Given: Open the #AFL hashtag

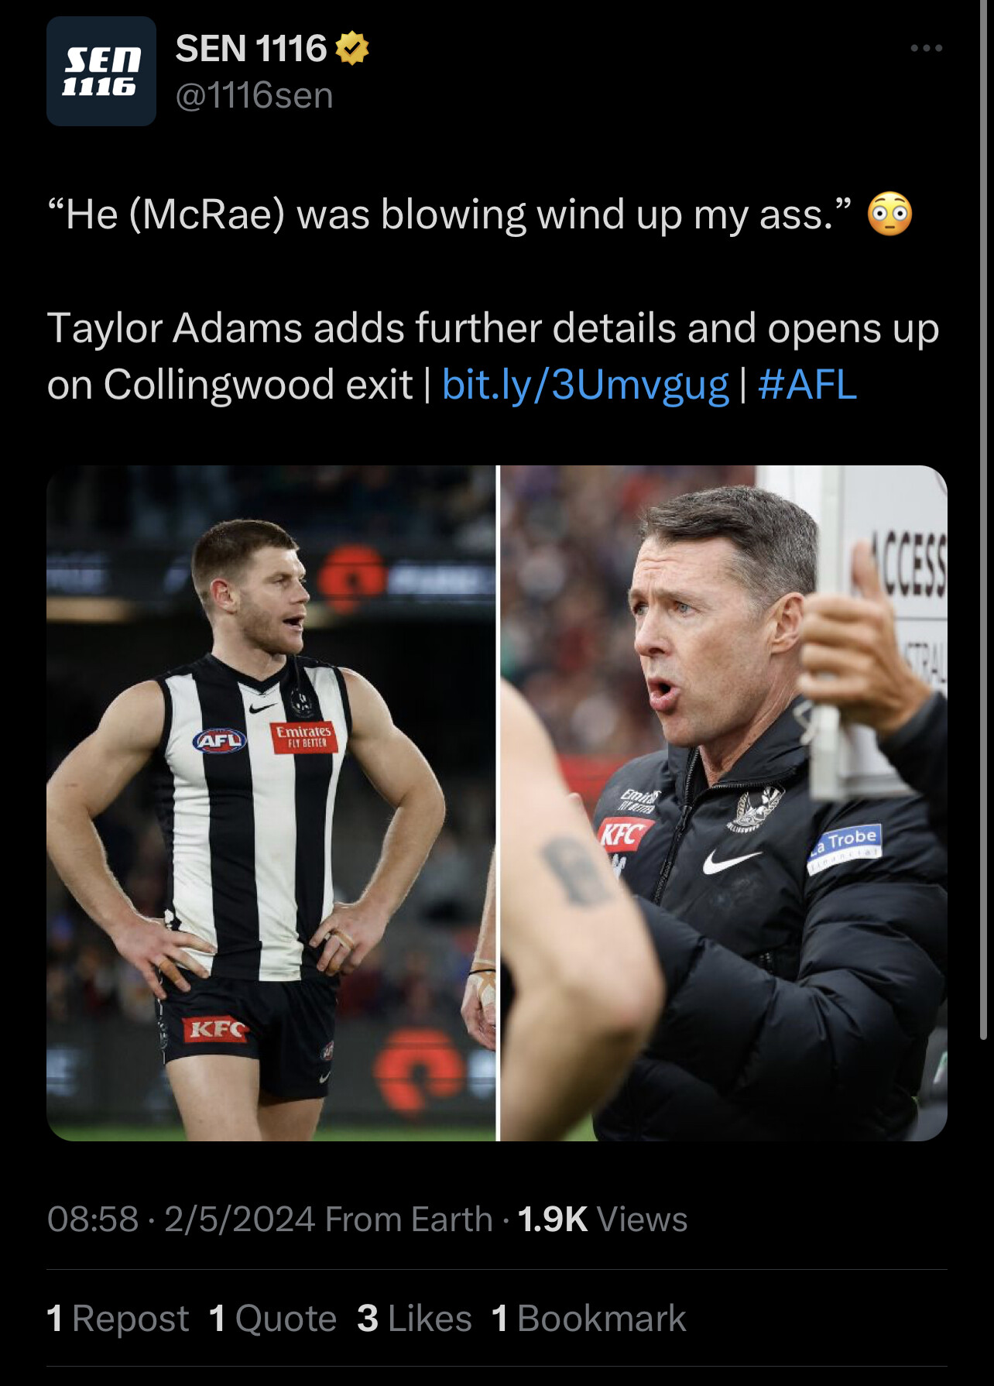Looking at the screenshot, I should pos(807,385).
